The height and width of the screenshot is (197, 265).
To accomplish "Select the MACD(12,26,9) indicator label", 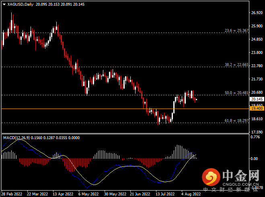I will [x=16, y=137].
